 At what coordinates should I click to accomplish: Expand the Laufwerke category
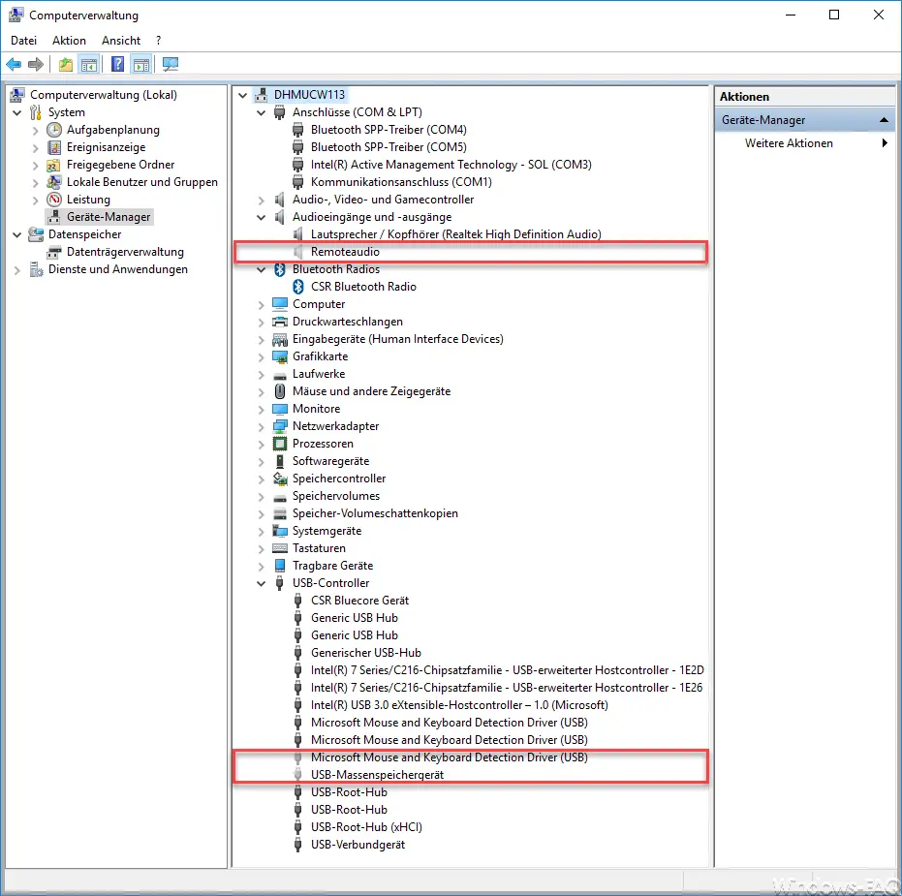[262, 375]
